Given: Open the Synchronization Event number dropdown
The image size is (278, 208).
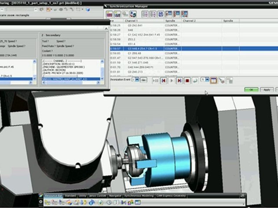Looking at the screenshot, I should 137,80.
